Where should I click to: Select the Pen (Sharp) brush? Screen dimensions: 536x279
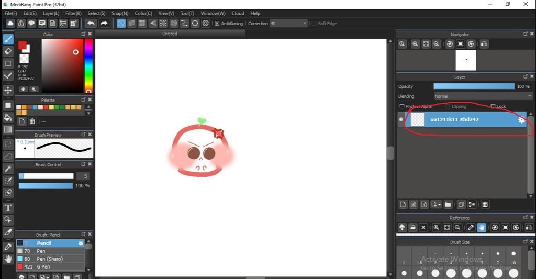[50, 259]
